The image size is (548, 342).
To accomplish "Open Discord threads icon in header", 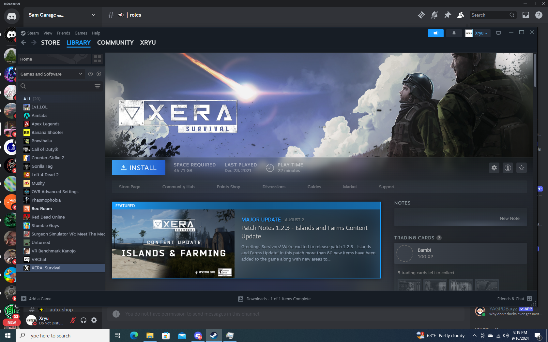I will [421, 15].
